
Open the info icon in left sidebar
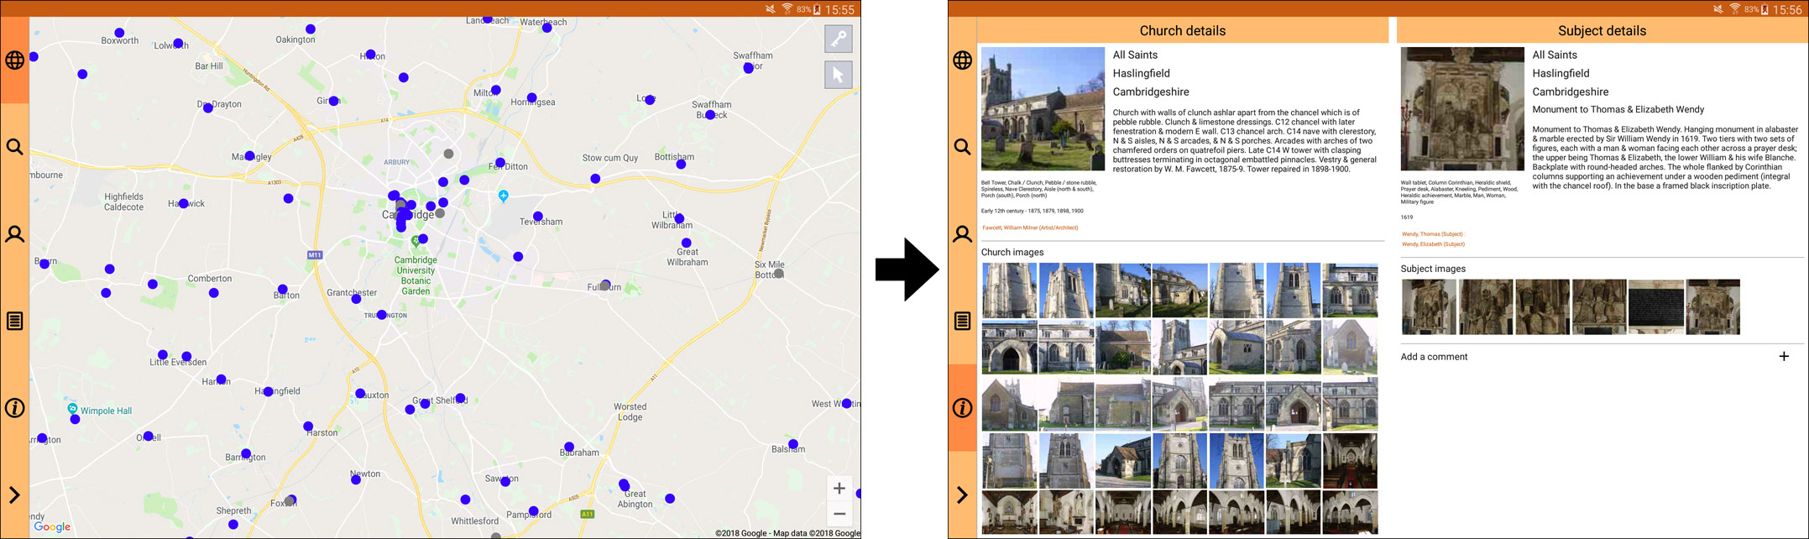click(14, 408)
